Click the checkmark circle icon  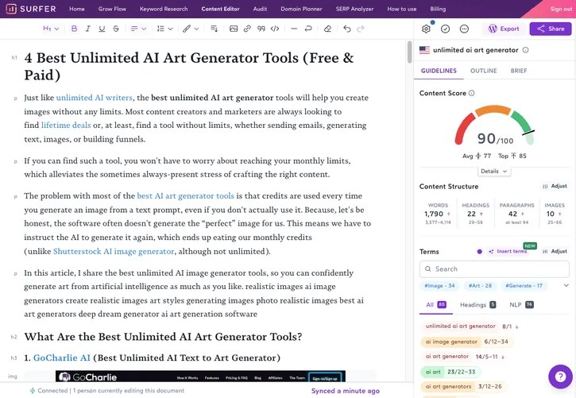point(445,29)
